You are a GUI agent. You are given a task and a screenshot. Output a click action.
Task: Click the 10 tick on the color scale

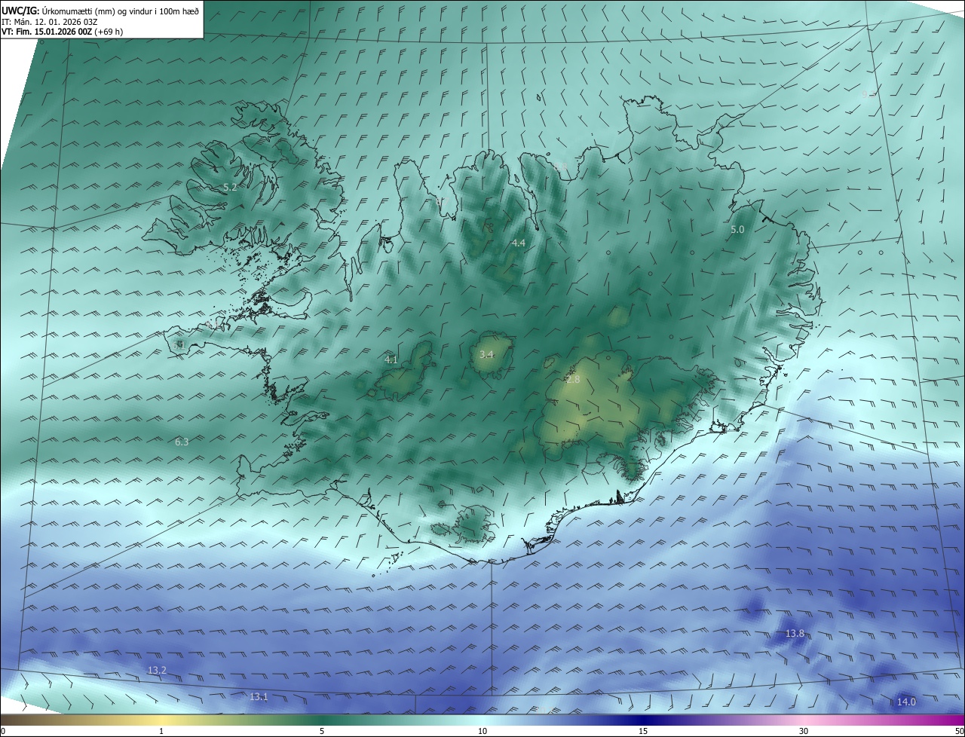pyautogui.click(x=482, y=731)
